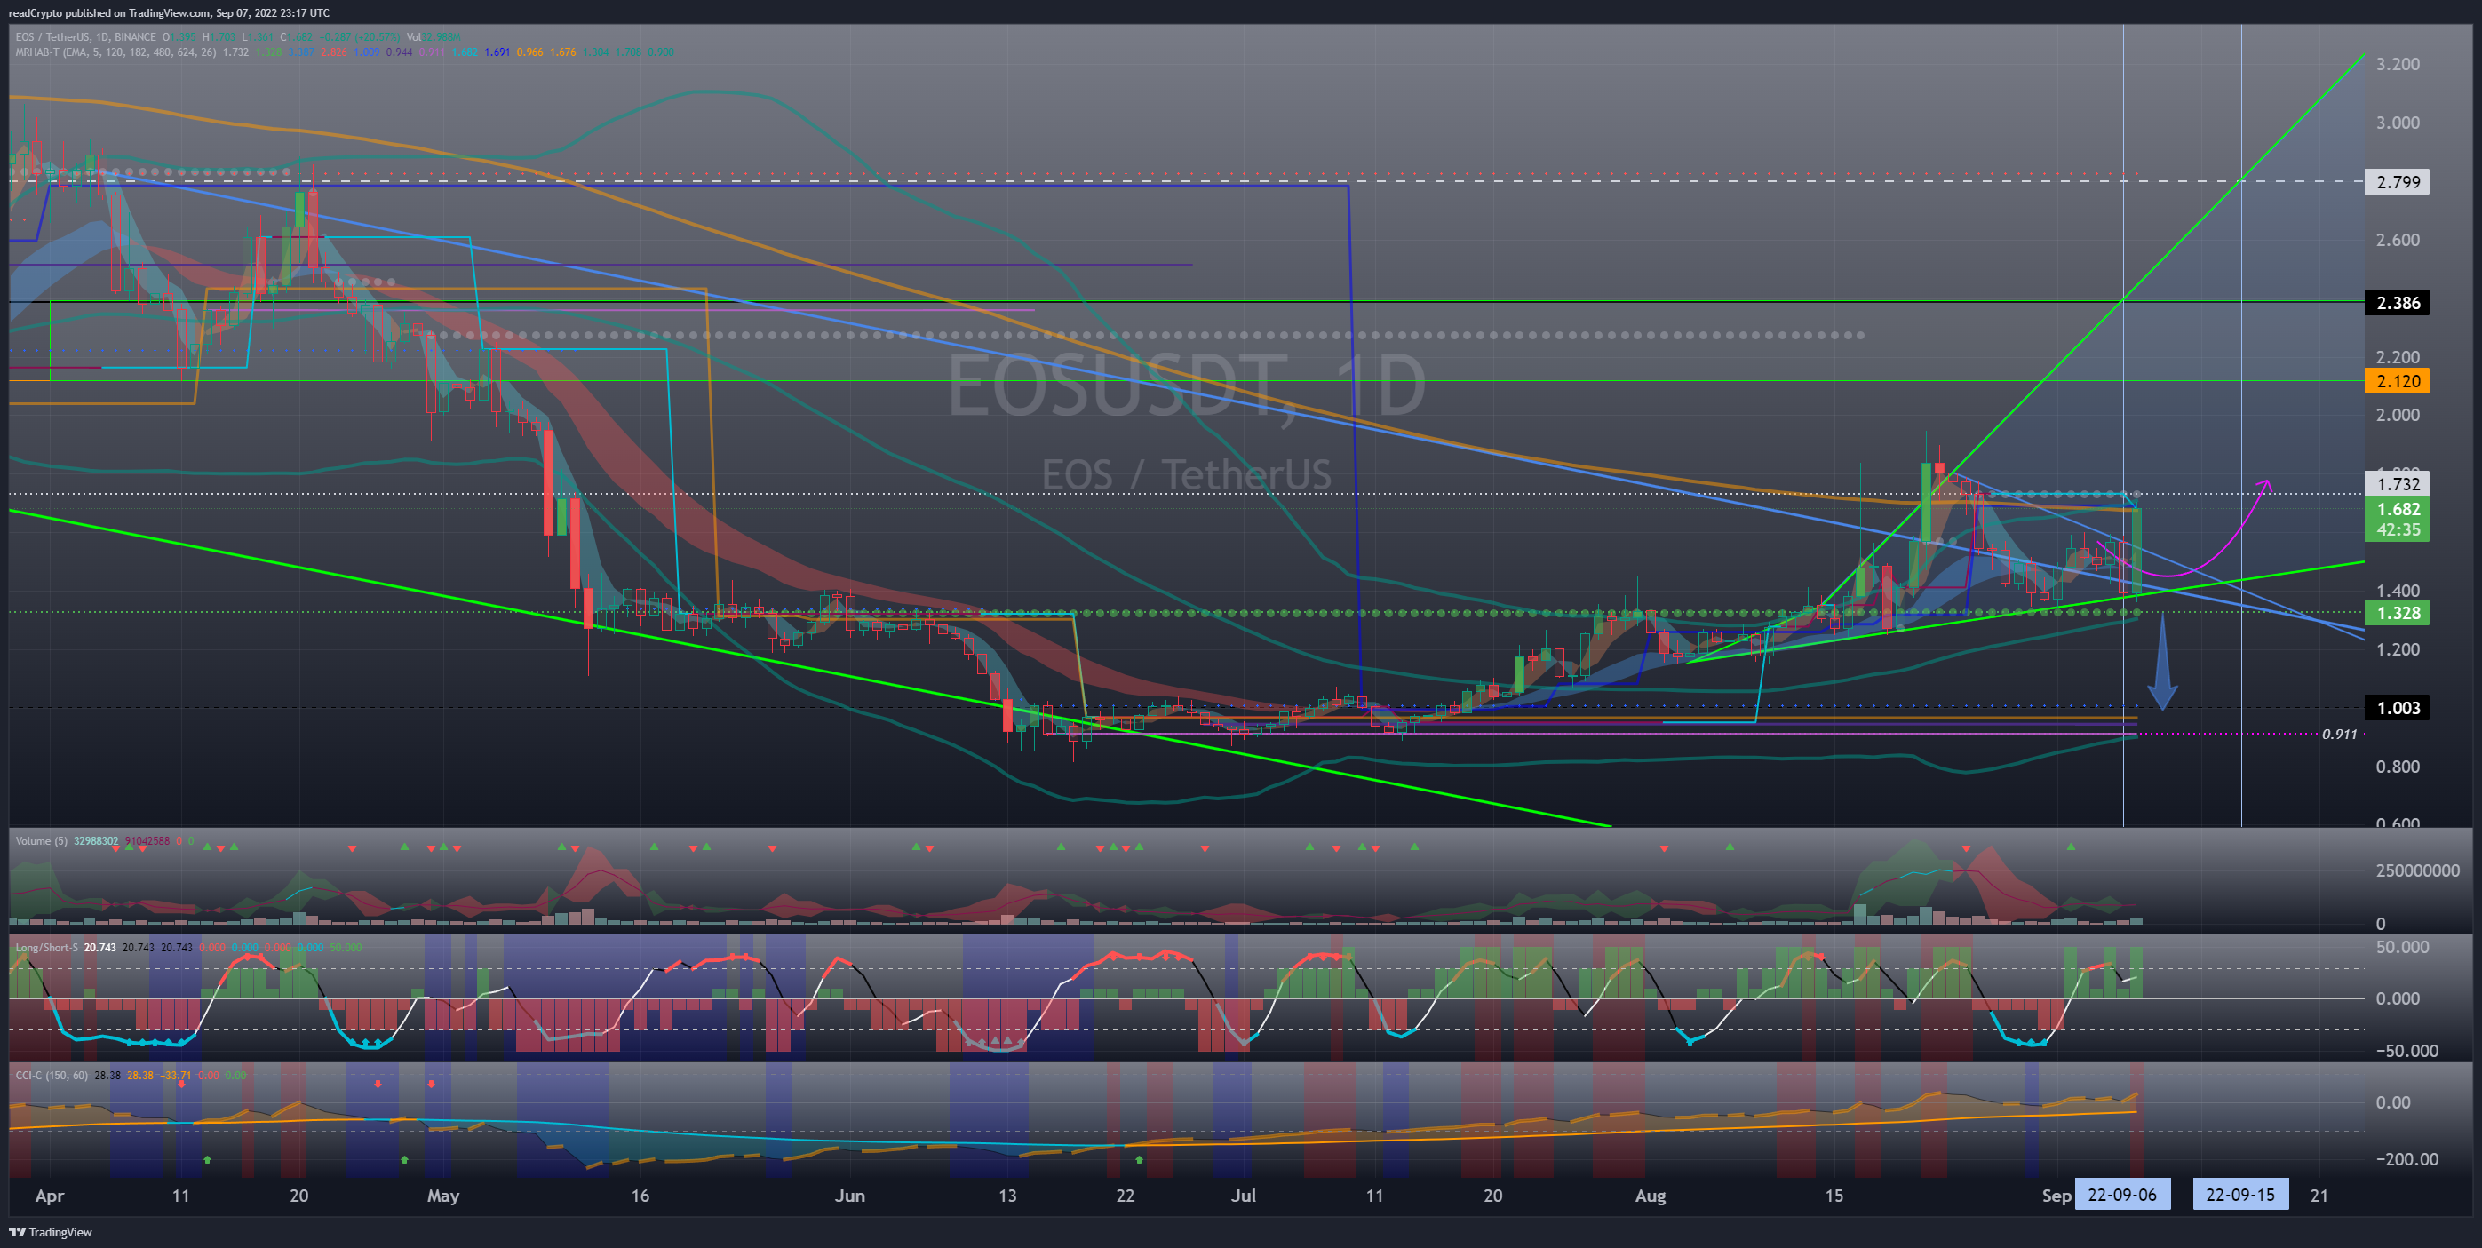The width and height of the screenshot is (2482, 1248).
Task: Click the 2.386 price label
Action: pos(2398,303)
